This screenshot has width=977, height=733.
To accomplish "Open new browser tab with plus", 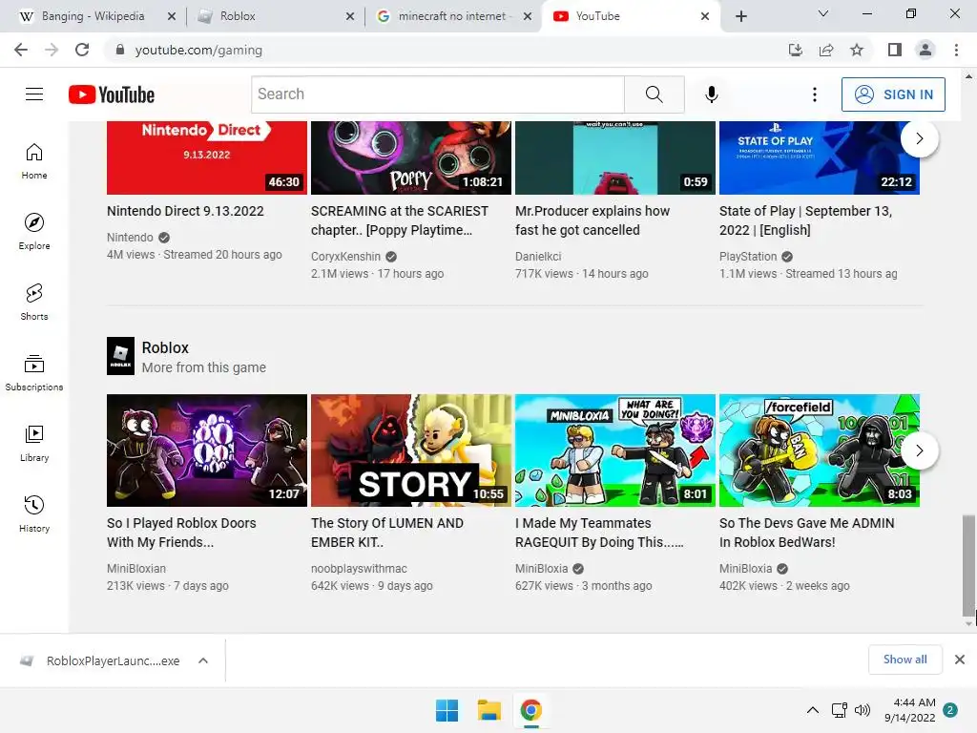I will tap(740, 16).
